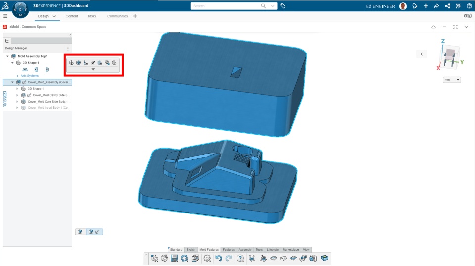The width and height of the screenshot is (475, 266).
Task: Click the collapse arrow left of bottom toolbar
Action: pos(146,256)
